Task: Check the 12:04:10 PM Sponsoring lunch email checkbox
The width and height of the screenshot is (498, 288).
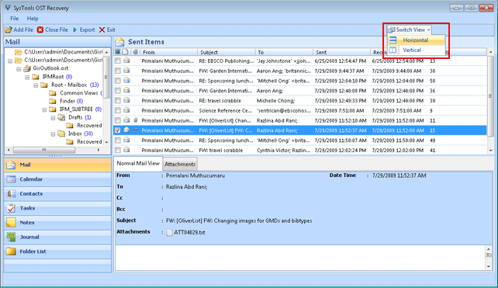Action: [118, 81]
